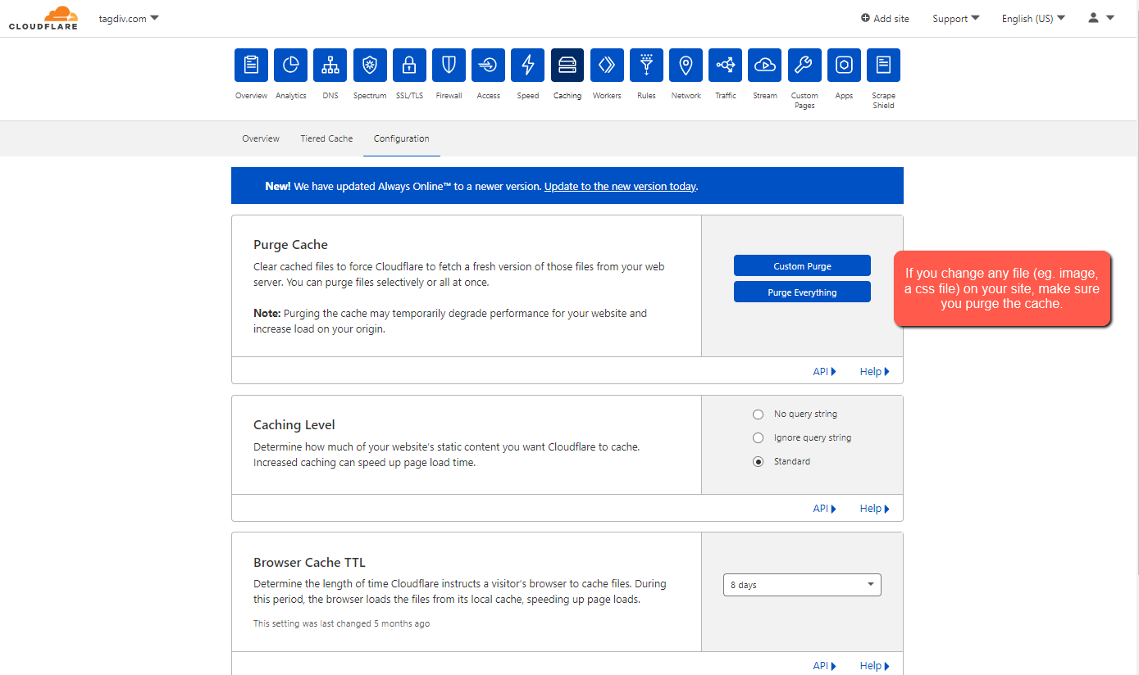Screen dimensions: 1139x675
Task: Expand Help under Browser Cache TTL
Action: [874, 666]
